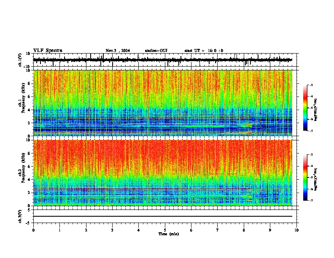334x258 pixels.
Task: Click the "6" kHz tick of ch.2 spectrogram
Action: tap(29, 167)
